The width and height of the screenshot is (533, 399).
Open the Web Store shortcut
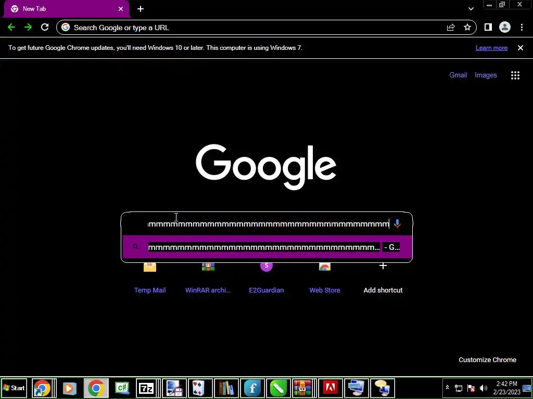point(325,278)
